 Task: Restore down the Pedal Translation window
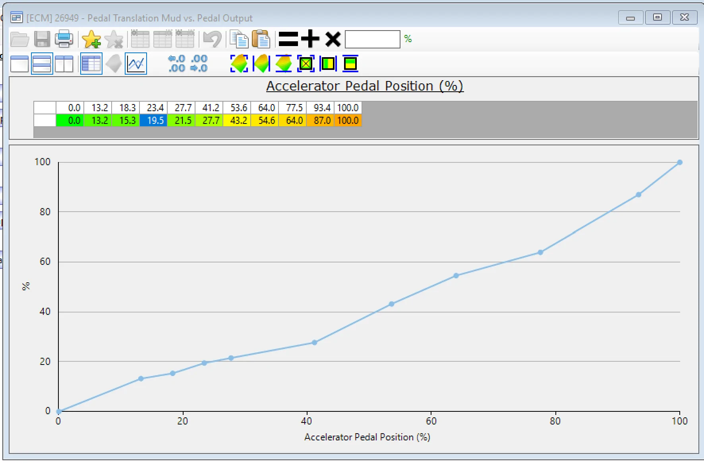[x=658, y=17]
